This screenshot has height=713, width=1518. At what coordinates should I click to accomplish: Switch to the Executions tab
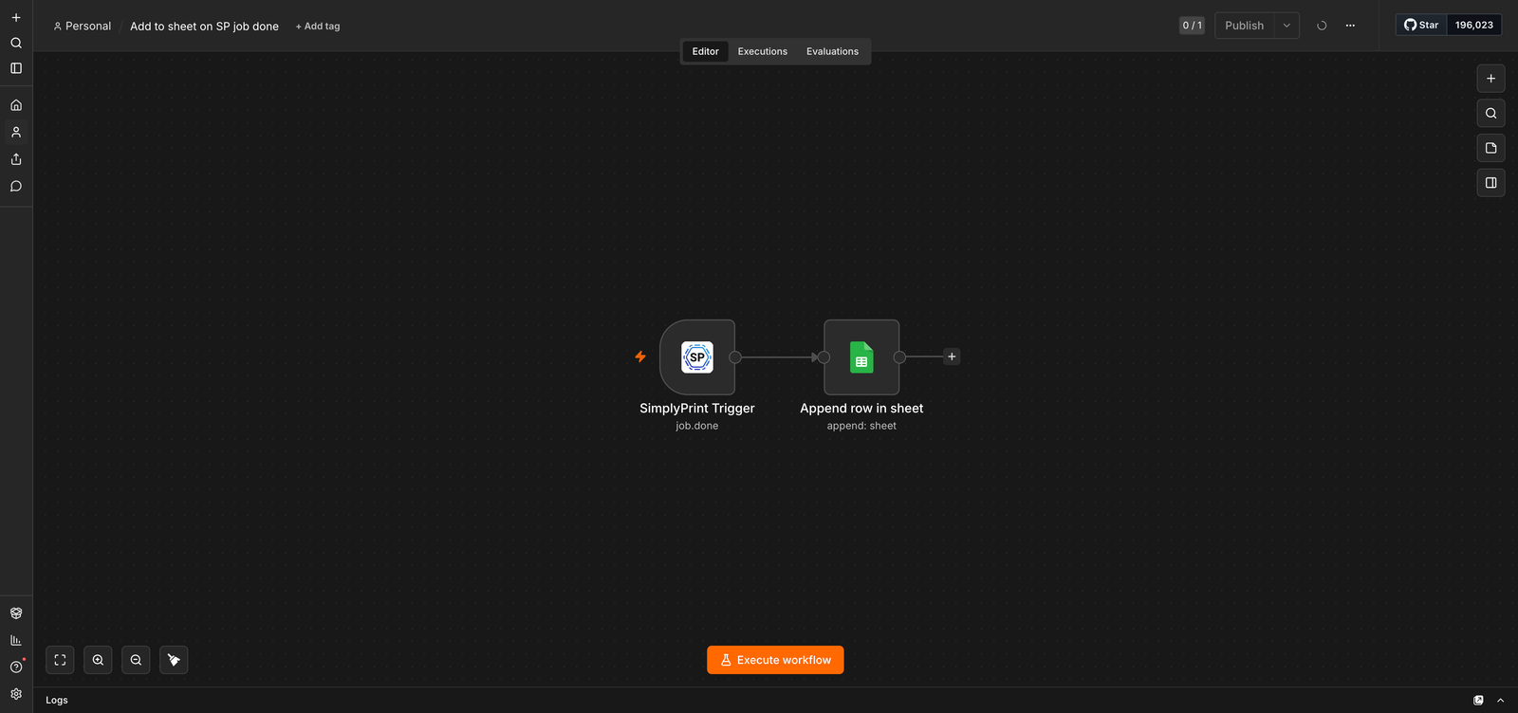763,51
